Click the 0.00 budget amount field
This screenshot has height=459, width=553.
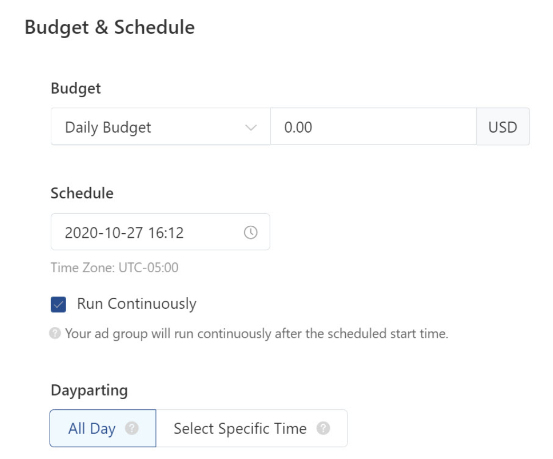pos(373,127)
